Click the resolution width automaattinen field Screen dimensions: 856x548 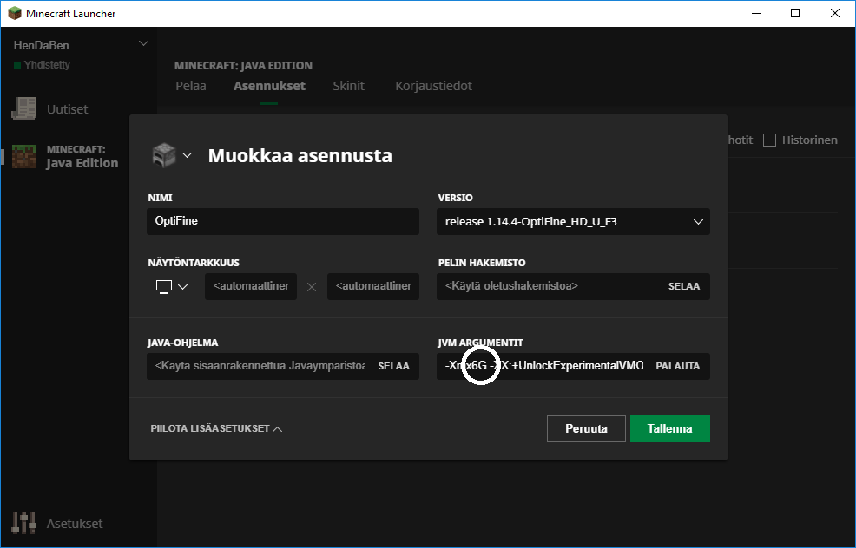pyautogui.click(x=251, y=286)
